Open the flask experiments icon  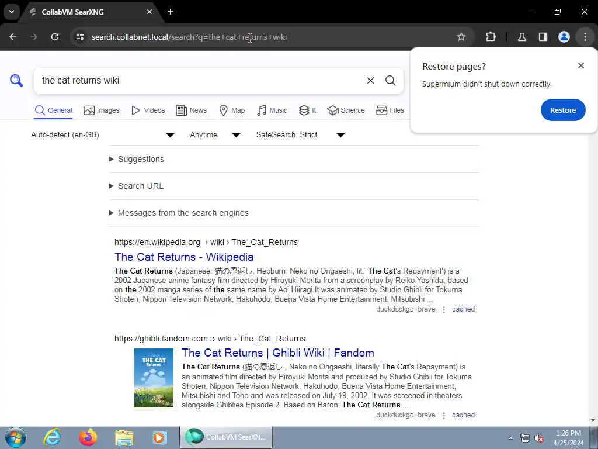pyautogui.click(x=522, y=37)
